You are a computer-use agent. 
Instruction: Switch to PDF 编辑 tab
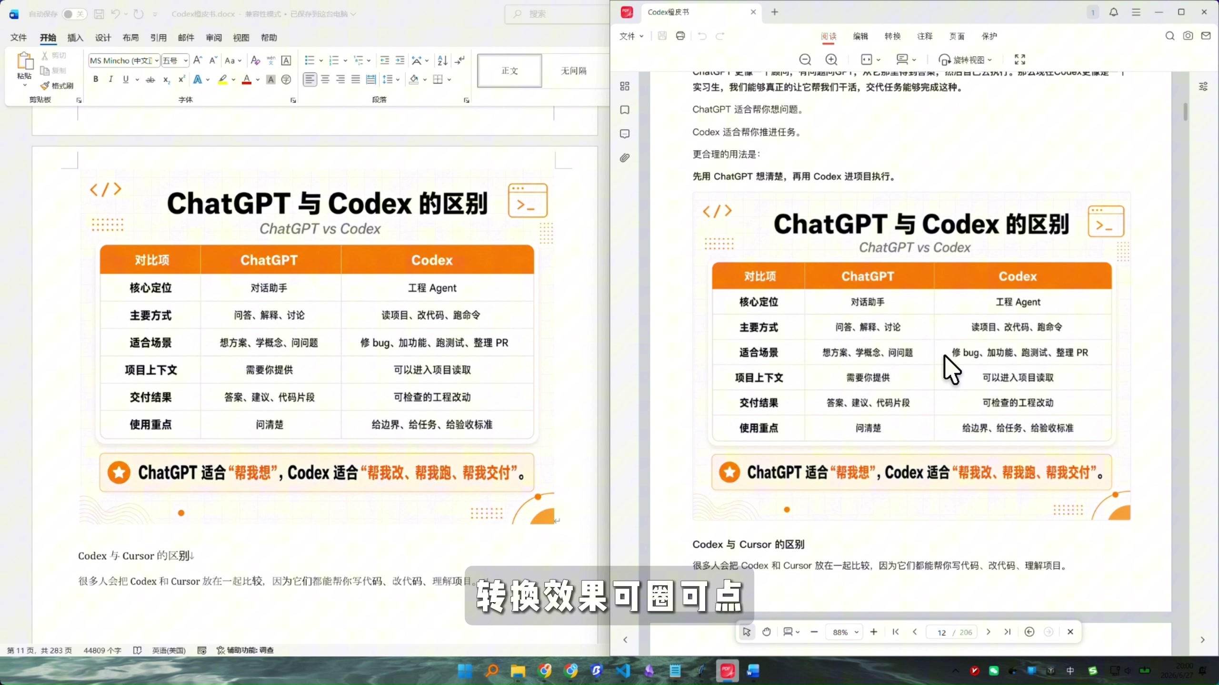860,36
